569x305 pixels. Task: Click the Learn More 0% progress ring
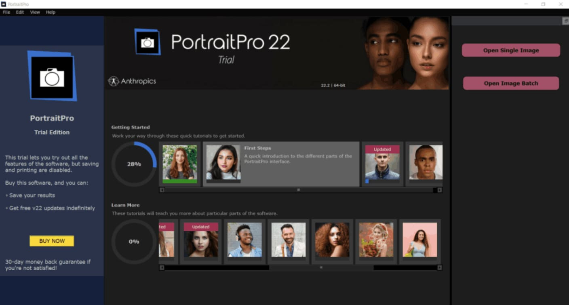[134, 242]
